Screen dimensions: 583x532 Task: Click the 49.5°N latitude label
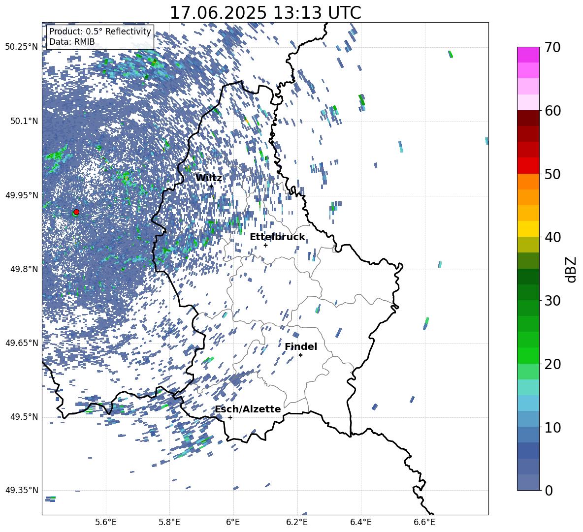24,417
